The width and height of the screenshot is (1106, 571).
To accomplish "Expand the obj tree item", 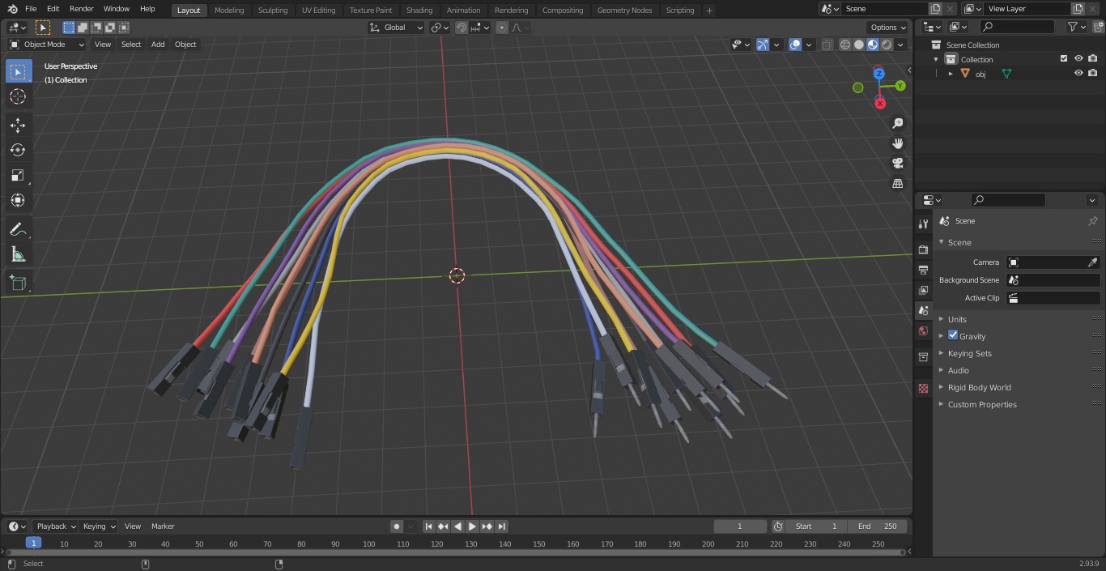I will pyautogui.click(x=951, y=74).
